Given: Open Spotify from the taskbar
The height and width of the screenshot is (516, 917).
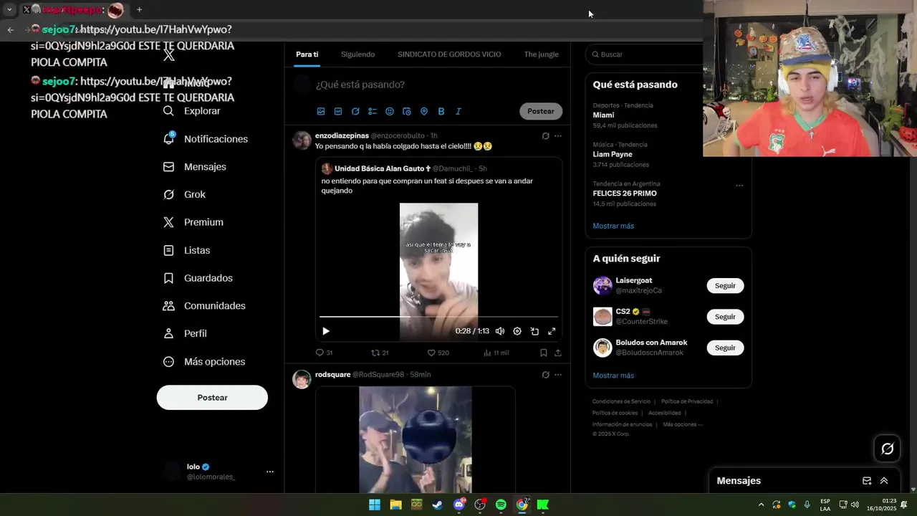Looking at the screenshot, I should coord(501,505).
